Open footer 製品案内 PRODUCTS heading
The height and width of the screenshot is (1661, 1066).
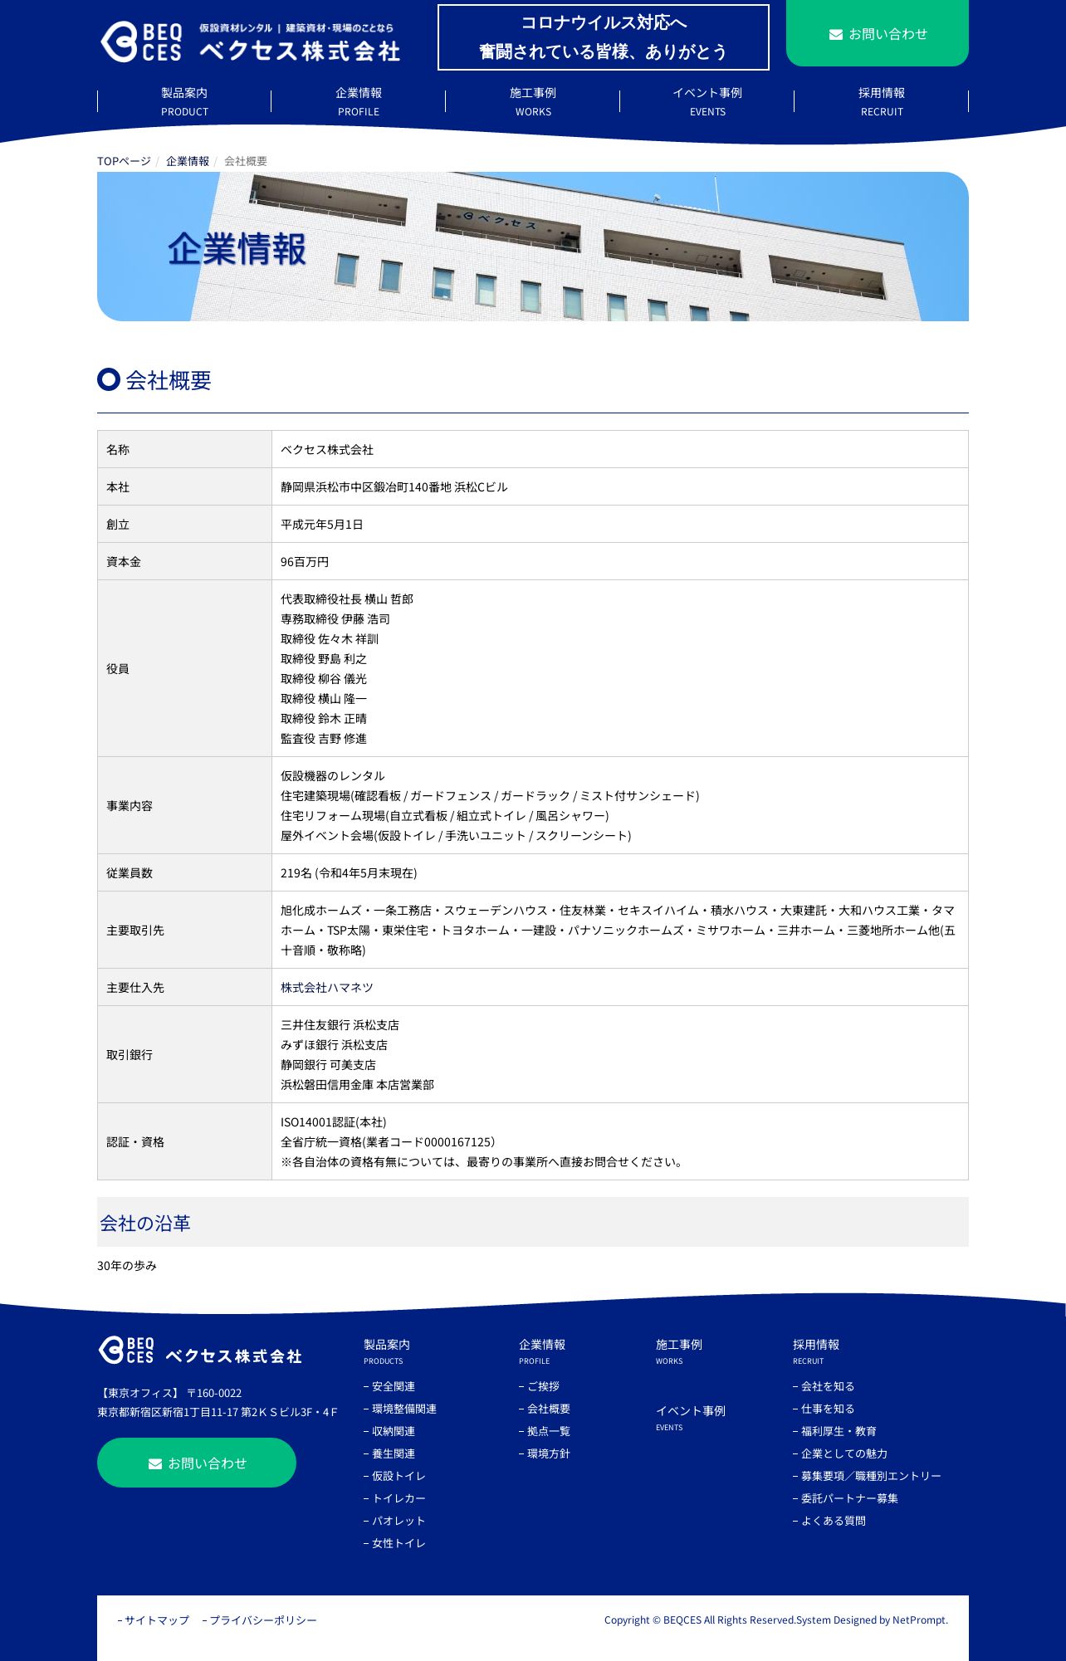(387, 1351)
